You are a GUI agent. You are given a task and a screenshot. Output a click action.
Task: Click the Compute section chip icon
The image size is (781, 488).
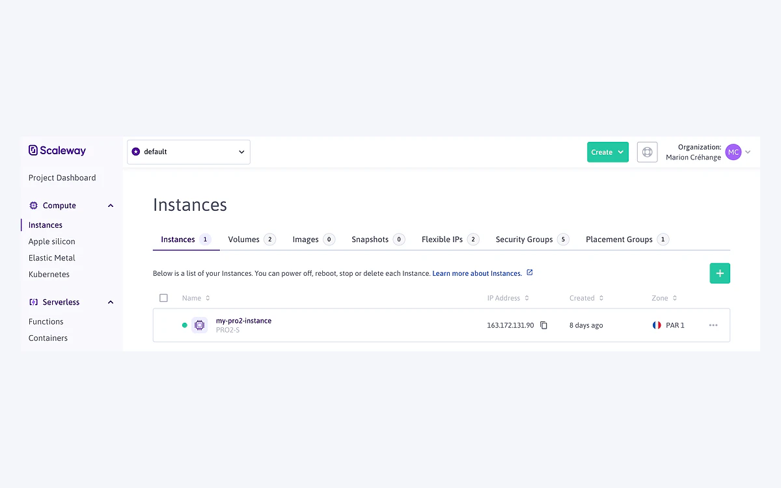click(x=34, y=206)
